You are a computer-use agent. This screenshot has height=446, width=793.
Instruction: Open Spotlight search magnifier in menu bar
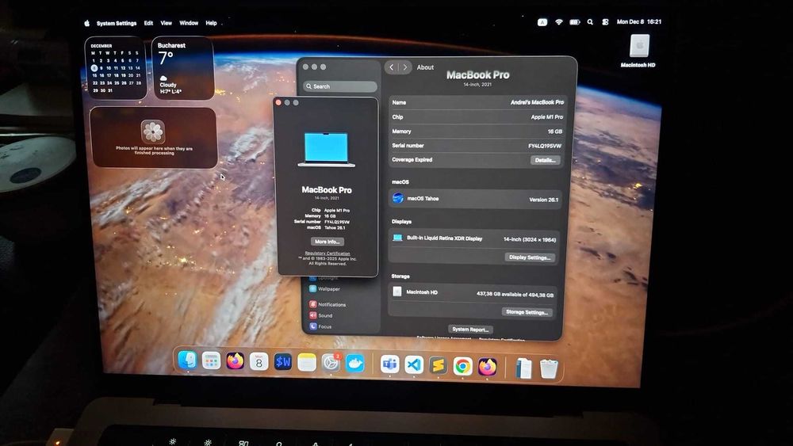point(590,22)
